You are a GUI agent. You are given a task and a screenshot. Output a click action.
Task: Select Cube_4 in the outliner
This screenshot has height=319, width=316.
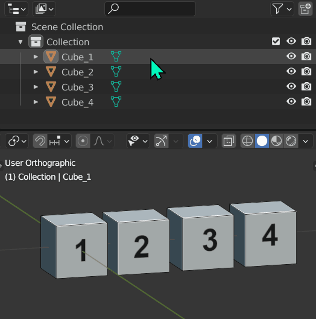coord(77,102)
